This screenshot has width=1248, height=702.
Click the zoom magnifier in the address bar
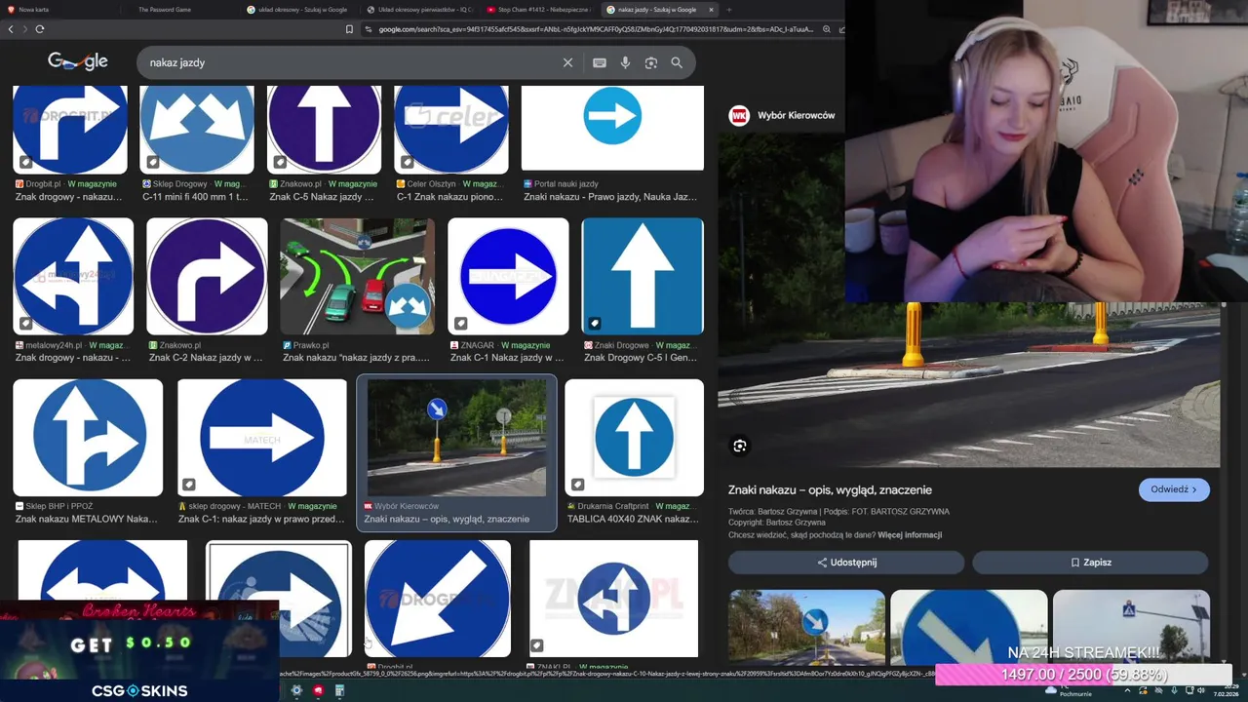click(826, 29)
